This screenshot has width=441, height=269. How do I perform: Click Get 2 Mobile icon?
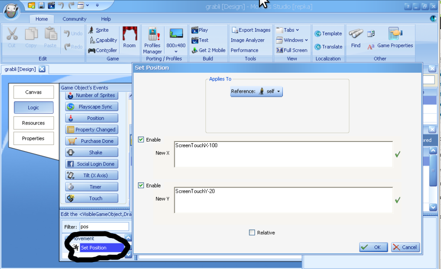click(195, 50)
